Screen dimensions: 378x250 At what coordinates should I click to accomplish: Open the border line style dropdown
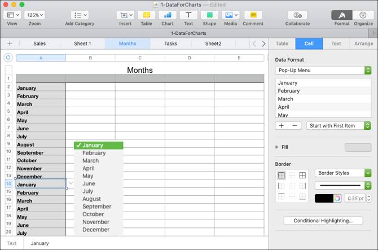click(343, 186)
